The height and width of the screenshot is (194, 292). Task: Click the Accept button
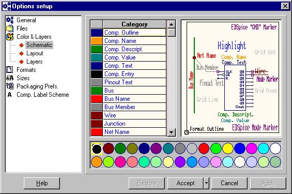186,183
